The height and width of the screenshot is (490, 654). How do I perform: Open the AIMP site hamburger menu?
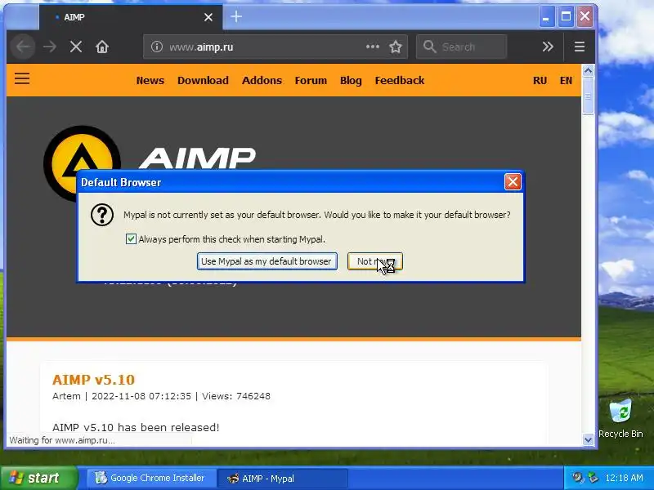tap(22, 78)
